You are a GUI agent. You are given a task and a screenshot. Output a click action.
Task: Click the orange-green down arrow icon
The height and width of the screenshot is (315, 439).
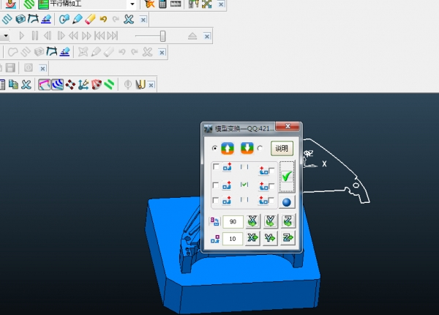[247, 148]
